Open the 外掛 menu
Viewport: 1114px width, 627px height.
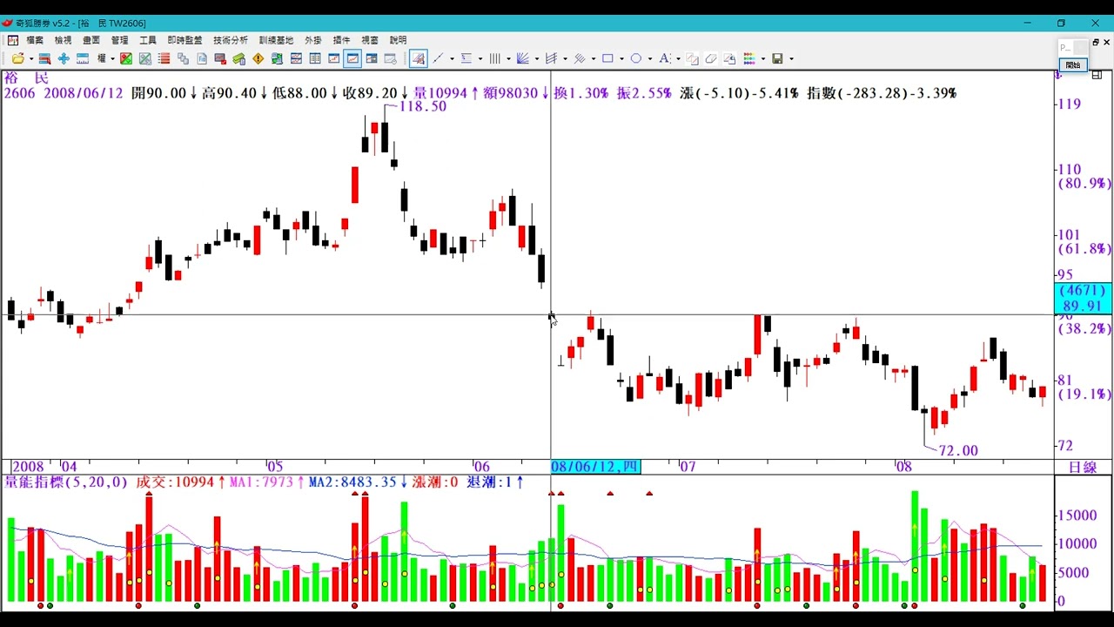tap(313, 40)
